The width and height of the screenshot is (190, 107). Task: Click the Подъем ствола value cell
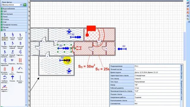point(157,94)
